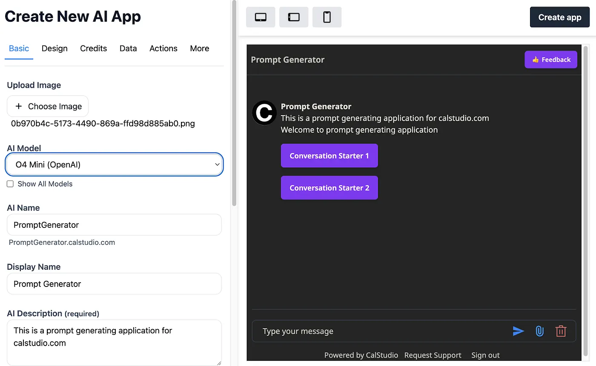
Task: Switch preview to mobile view
Action: coord(327,17)
